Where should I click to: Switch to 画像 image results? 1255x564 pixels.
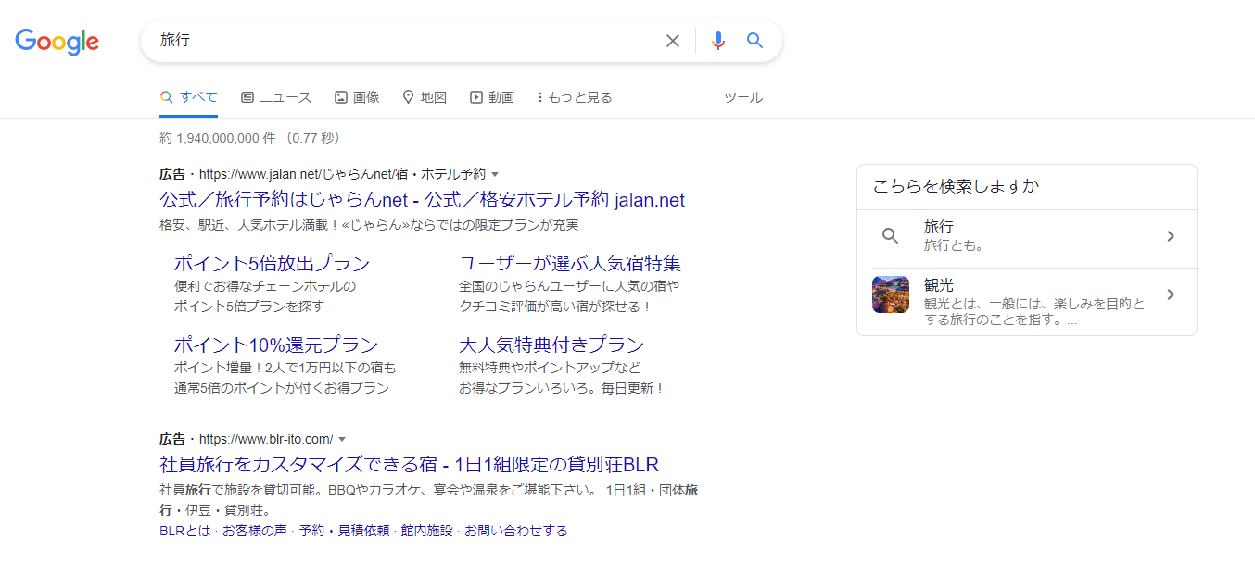pyautogui.click(x=357, y=97)
